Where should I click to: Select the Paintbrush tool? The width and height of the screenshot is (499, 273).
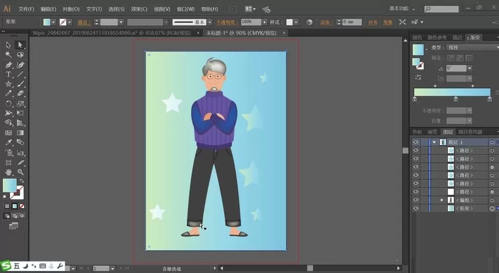click(20, 84)
